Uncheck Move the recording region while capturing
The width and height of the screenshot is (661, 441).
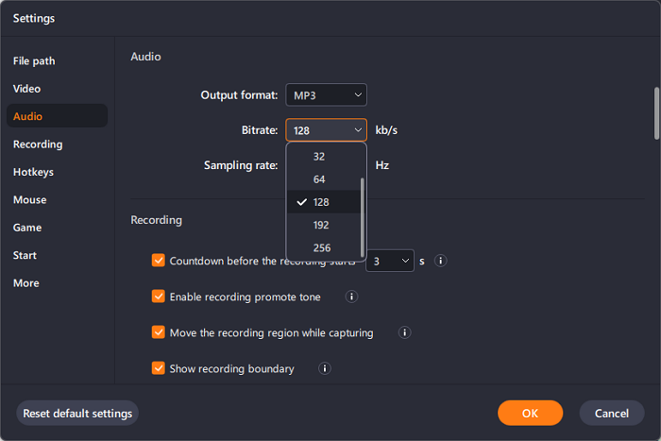click(158, 332)
